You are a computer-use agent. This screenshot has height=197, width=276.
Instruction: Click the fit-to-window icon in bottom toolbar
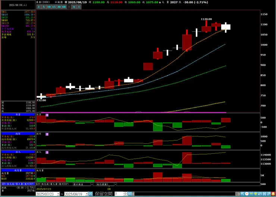pos(264,194)
